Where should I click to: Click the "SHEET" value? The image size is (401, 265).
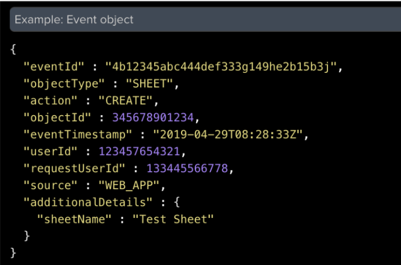(x=150, y=84)
